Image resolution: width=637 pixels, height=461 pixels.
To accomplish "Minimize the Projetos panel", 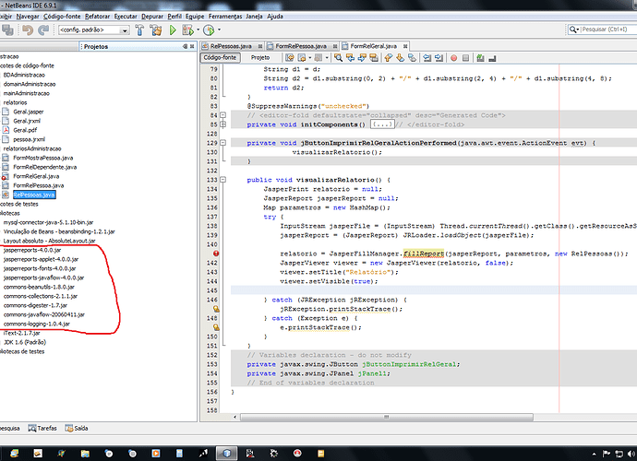I will pos(186,47).
